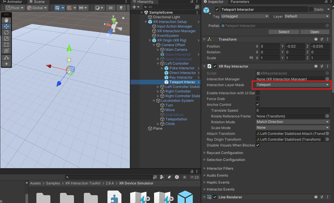Disable the XR Ray Interactor component
Screen dimensions: 334x203
tap(215, 66)
